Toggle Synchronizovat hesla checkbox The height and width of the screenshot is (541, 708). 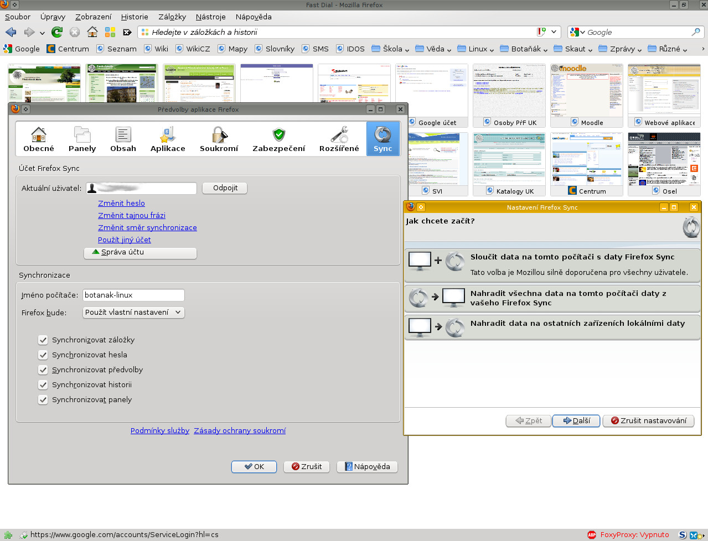tap(43, 355)
